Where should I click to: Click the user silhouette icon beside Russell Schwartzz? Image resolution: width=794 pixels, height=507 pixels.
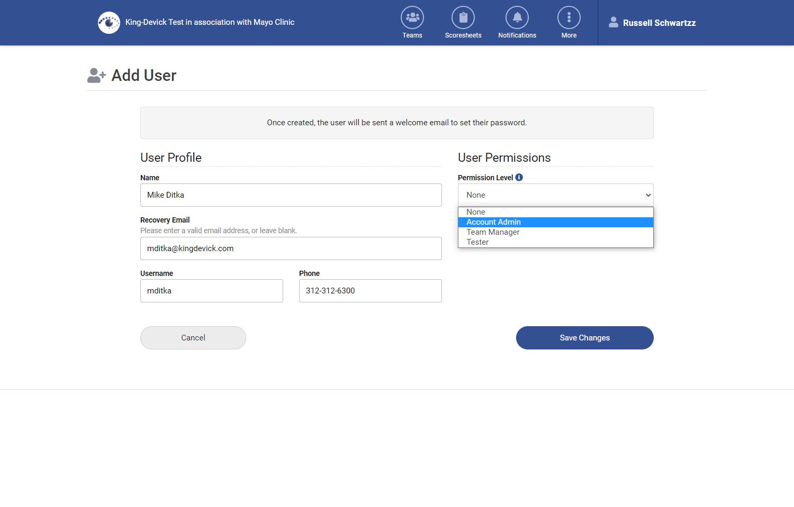coord(613,22)
